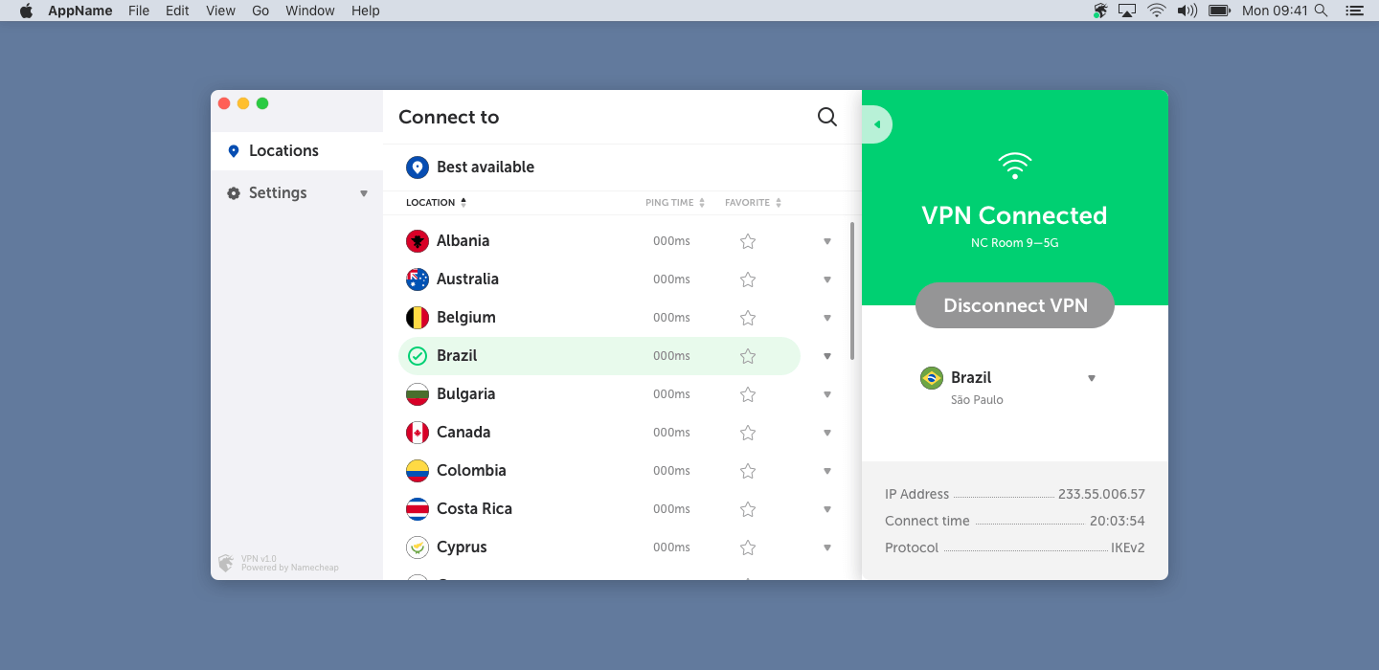1379x670 pixels.
Task: Click the Canada flag icon
Action: (x=418, y=433)
